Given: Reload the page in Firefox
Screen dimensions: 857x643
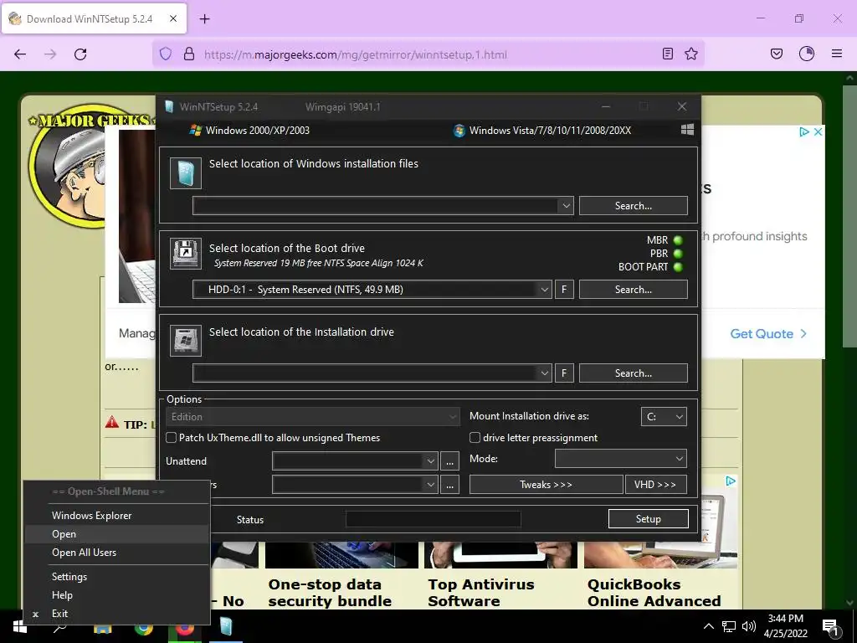Looking at the screenshot, I should pyautogui.click(x=80, y=54).
